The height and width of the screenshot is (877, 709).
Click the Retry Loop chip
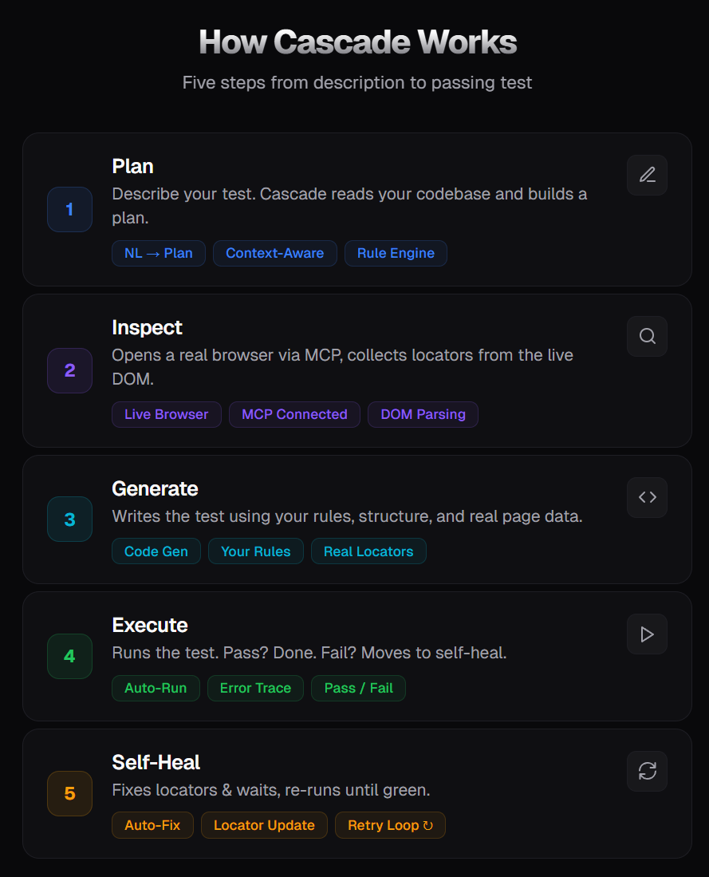pyautogui.click(x=390, y=825)
